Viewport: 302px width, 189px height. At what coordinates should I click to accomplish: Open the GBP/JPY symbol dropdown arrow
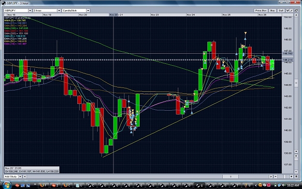[x=30, y=11]
